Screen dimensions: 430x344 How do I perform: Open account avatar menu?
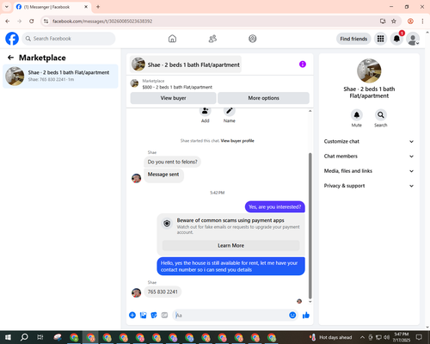(x=413, y=39)
